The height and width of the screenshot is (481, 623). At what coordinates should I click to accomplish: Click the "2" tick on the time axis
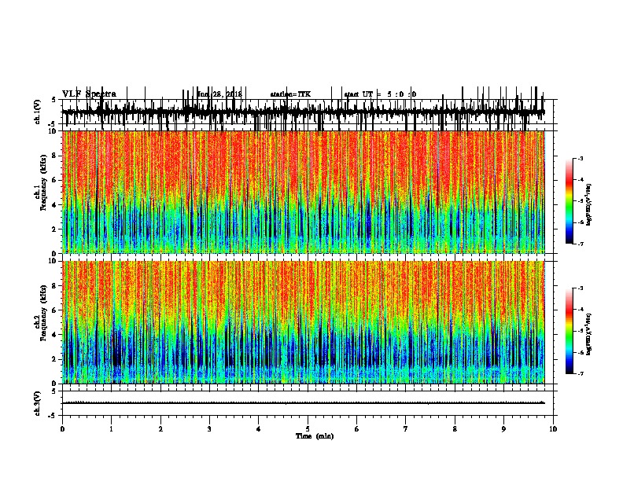click(160, 429)
